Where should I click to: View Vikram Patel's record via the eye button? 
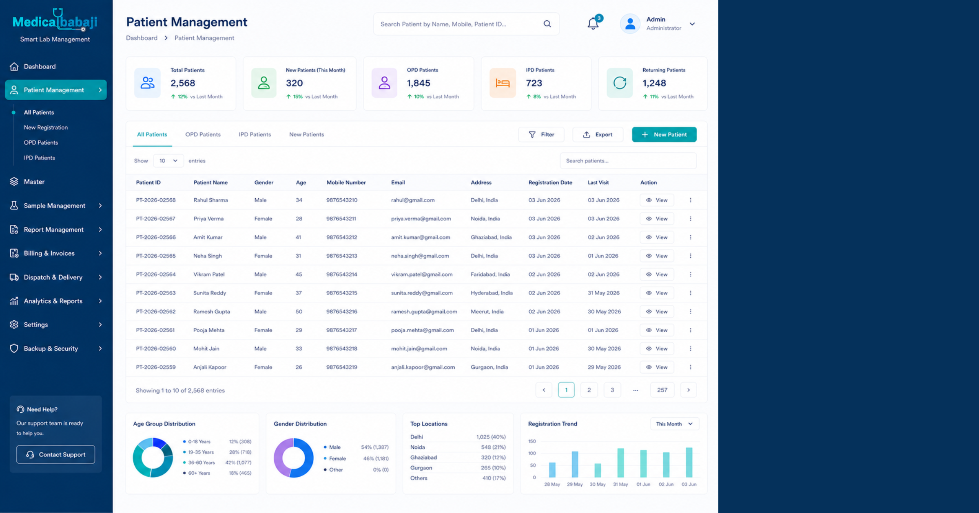(x=656, y=274)
